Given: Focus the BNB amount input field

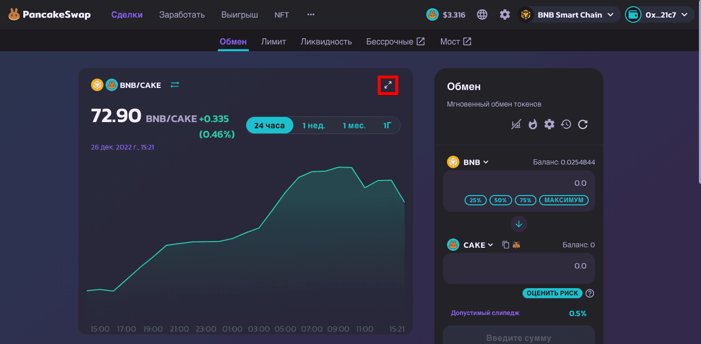Looking at the screenshot, I should [x=519, y=183].
